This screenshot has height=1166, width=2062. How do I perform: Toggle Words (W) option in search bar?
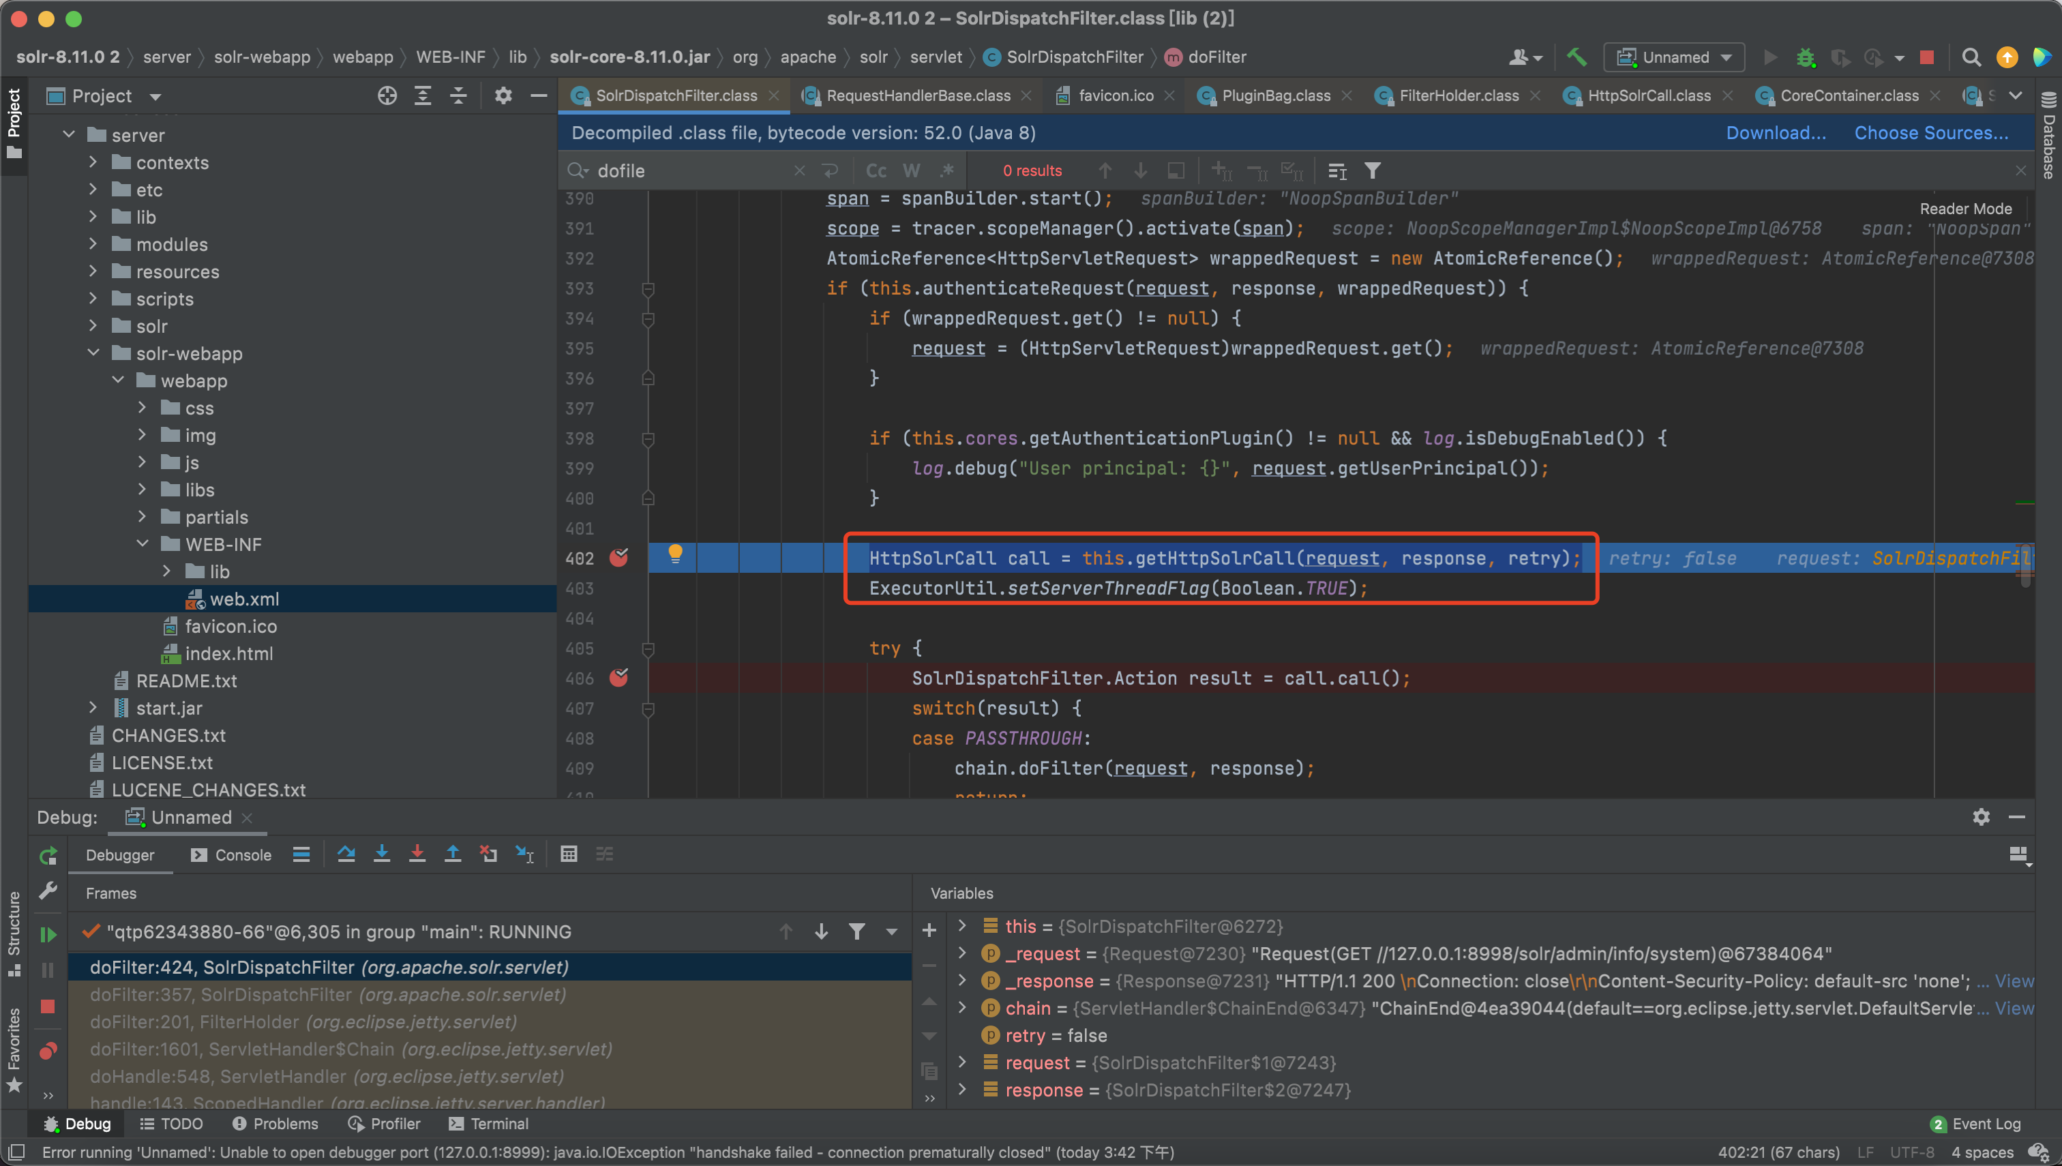911,170
